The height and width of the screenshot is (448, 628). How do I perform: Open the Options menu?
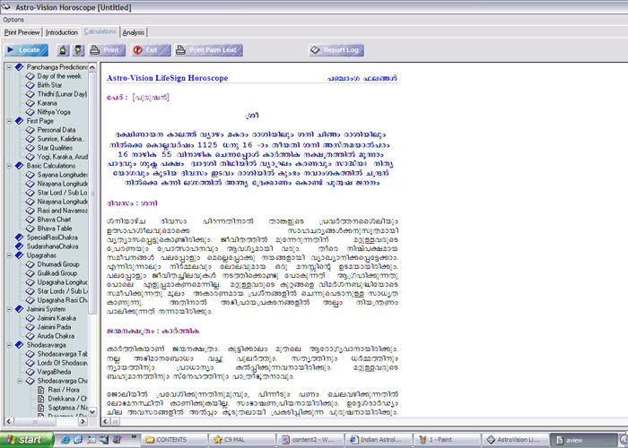[x=13, y=20]
